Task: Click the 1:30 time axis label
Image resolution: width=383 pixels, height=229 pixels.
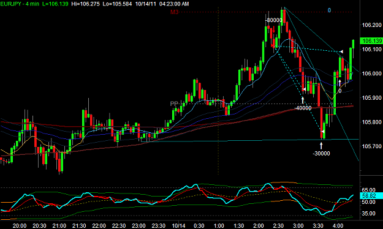Action: coord(238,225)
